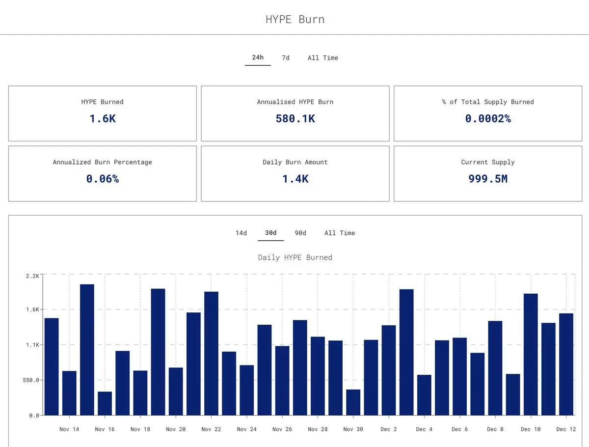This screenshot has width=589, height=447.
Task: Click the bar above Nov 22
Action: pyautogui.click(x=211, y=353)
